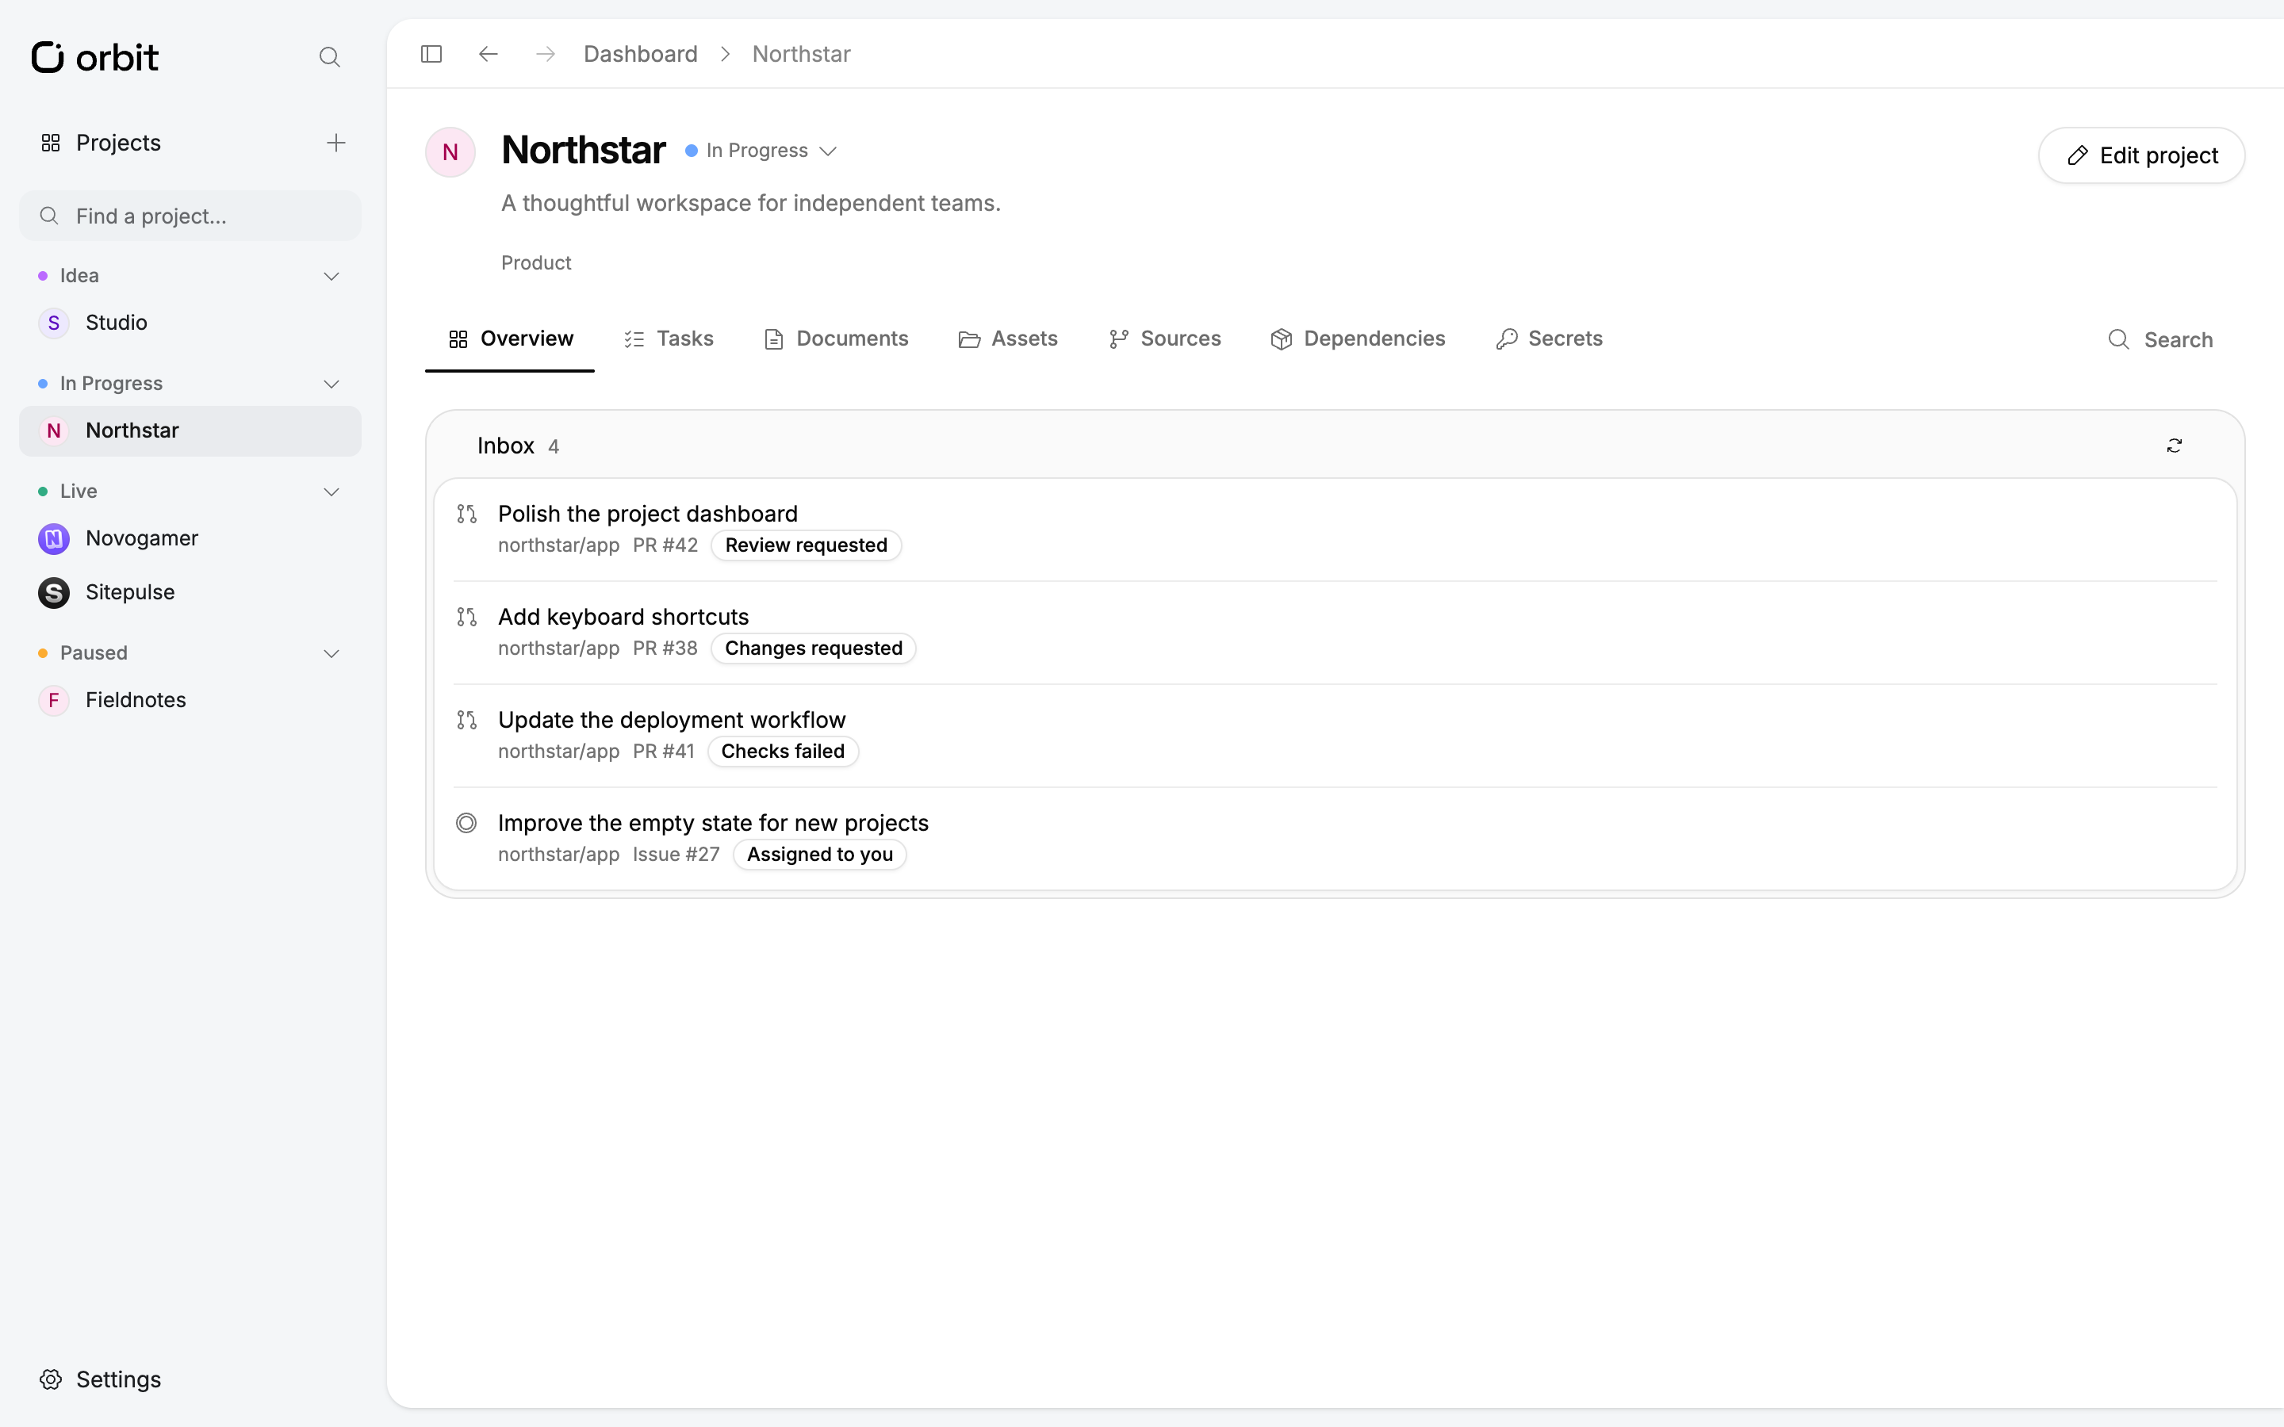The height and width of the screenshot is (1427, 2284).
Task: Click the Review requested badge
Action: [x=806, y=545]
